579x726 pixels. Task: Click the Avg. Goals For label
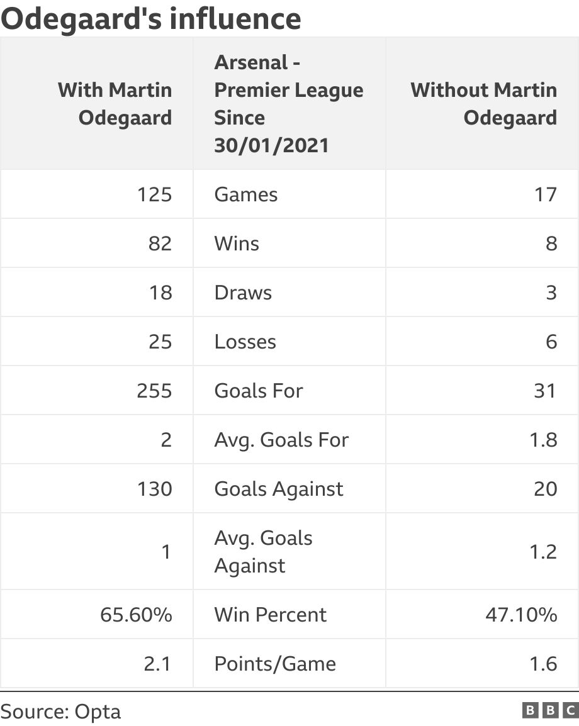tap(281, 440)
